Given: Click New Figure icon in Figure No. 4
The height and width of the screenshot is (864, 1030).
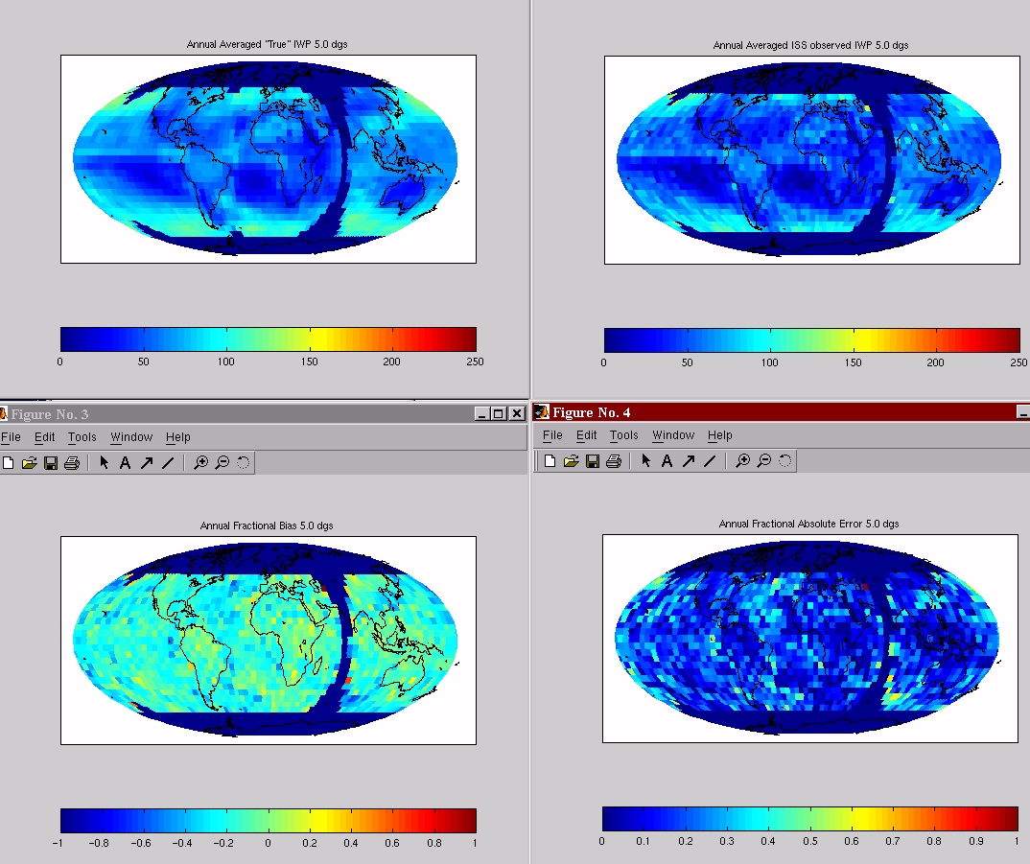Looking at the screenshot, I should (550, 461).
